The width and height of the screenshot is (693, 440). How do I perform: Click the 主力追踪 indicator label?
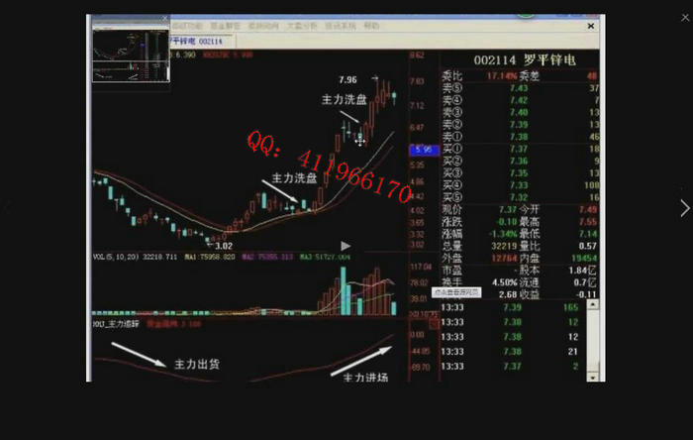116,324
